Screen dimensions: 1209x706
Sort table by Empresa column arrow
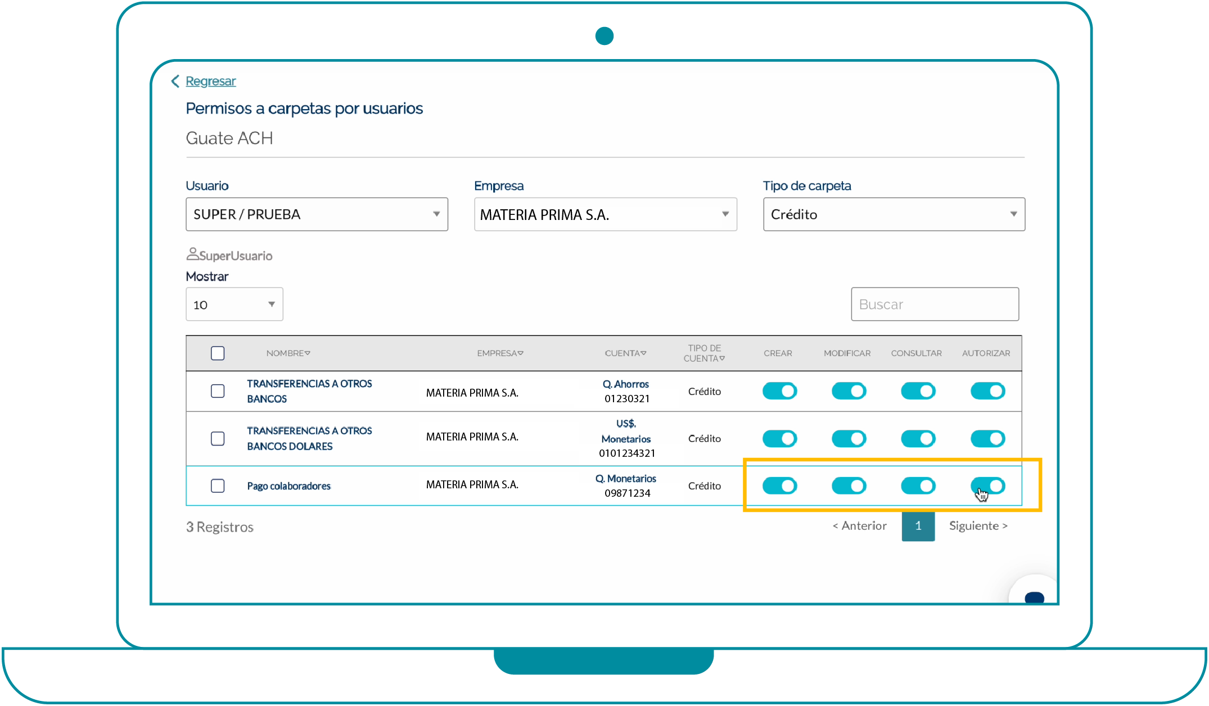(521, 353)
